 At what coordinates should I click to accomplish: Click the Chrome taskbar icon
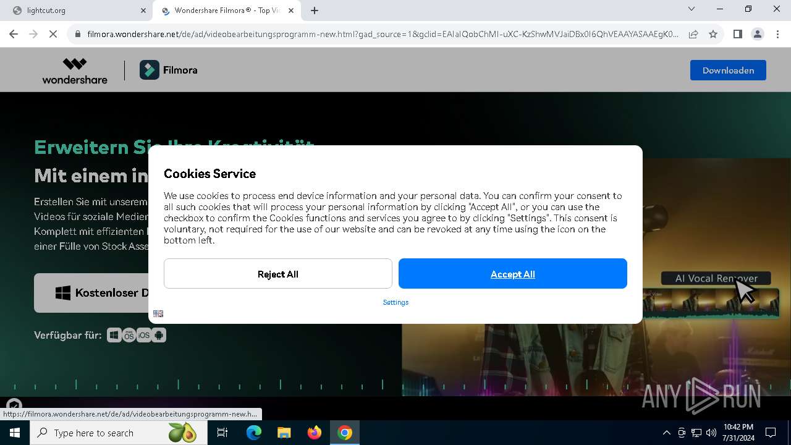tap(345, 433)
